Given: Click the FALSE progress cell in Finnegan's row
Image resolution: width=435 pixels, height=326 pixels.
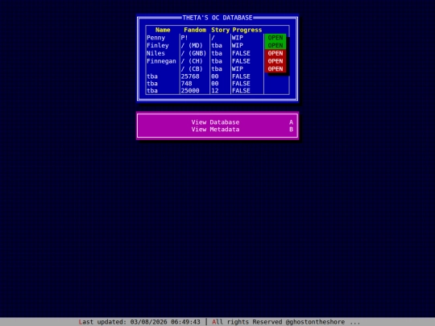Looking at the screenshot, I should click(x=241, y=61).
